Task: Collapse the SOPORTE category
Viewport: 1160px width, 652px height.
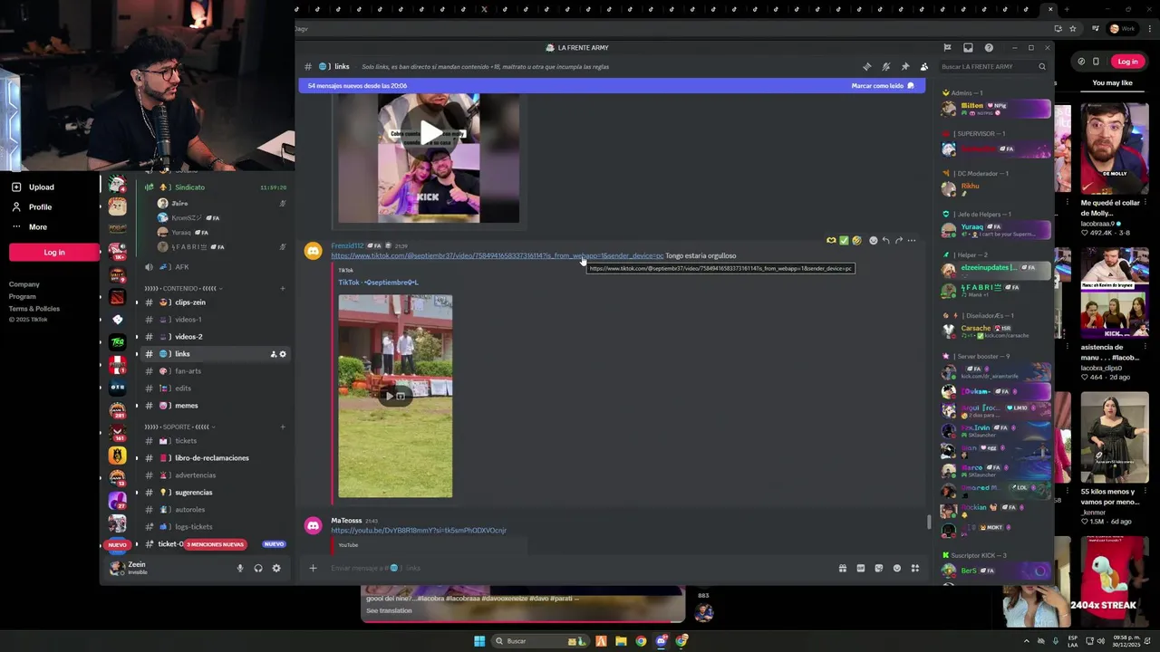Action: [x=179, y=427]
